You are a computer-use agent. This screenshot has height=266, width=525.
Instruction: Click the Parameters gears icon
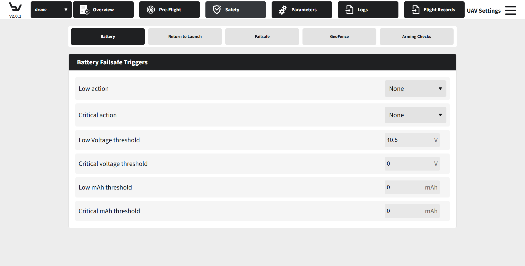click(283, 10)
